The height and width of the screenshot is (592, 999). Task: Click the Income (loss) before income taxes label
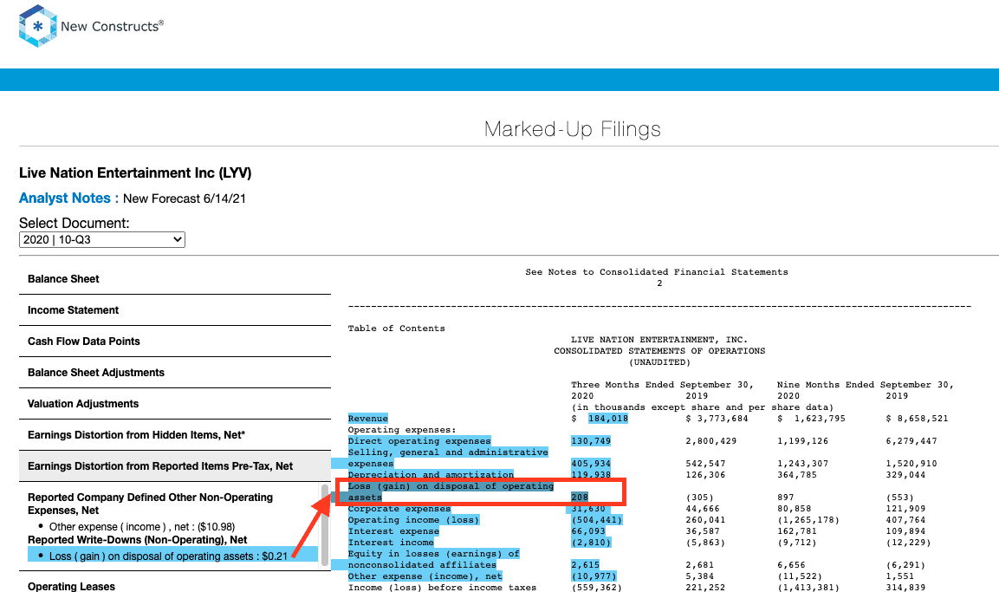pyautogui.click(x=442, y=588)
